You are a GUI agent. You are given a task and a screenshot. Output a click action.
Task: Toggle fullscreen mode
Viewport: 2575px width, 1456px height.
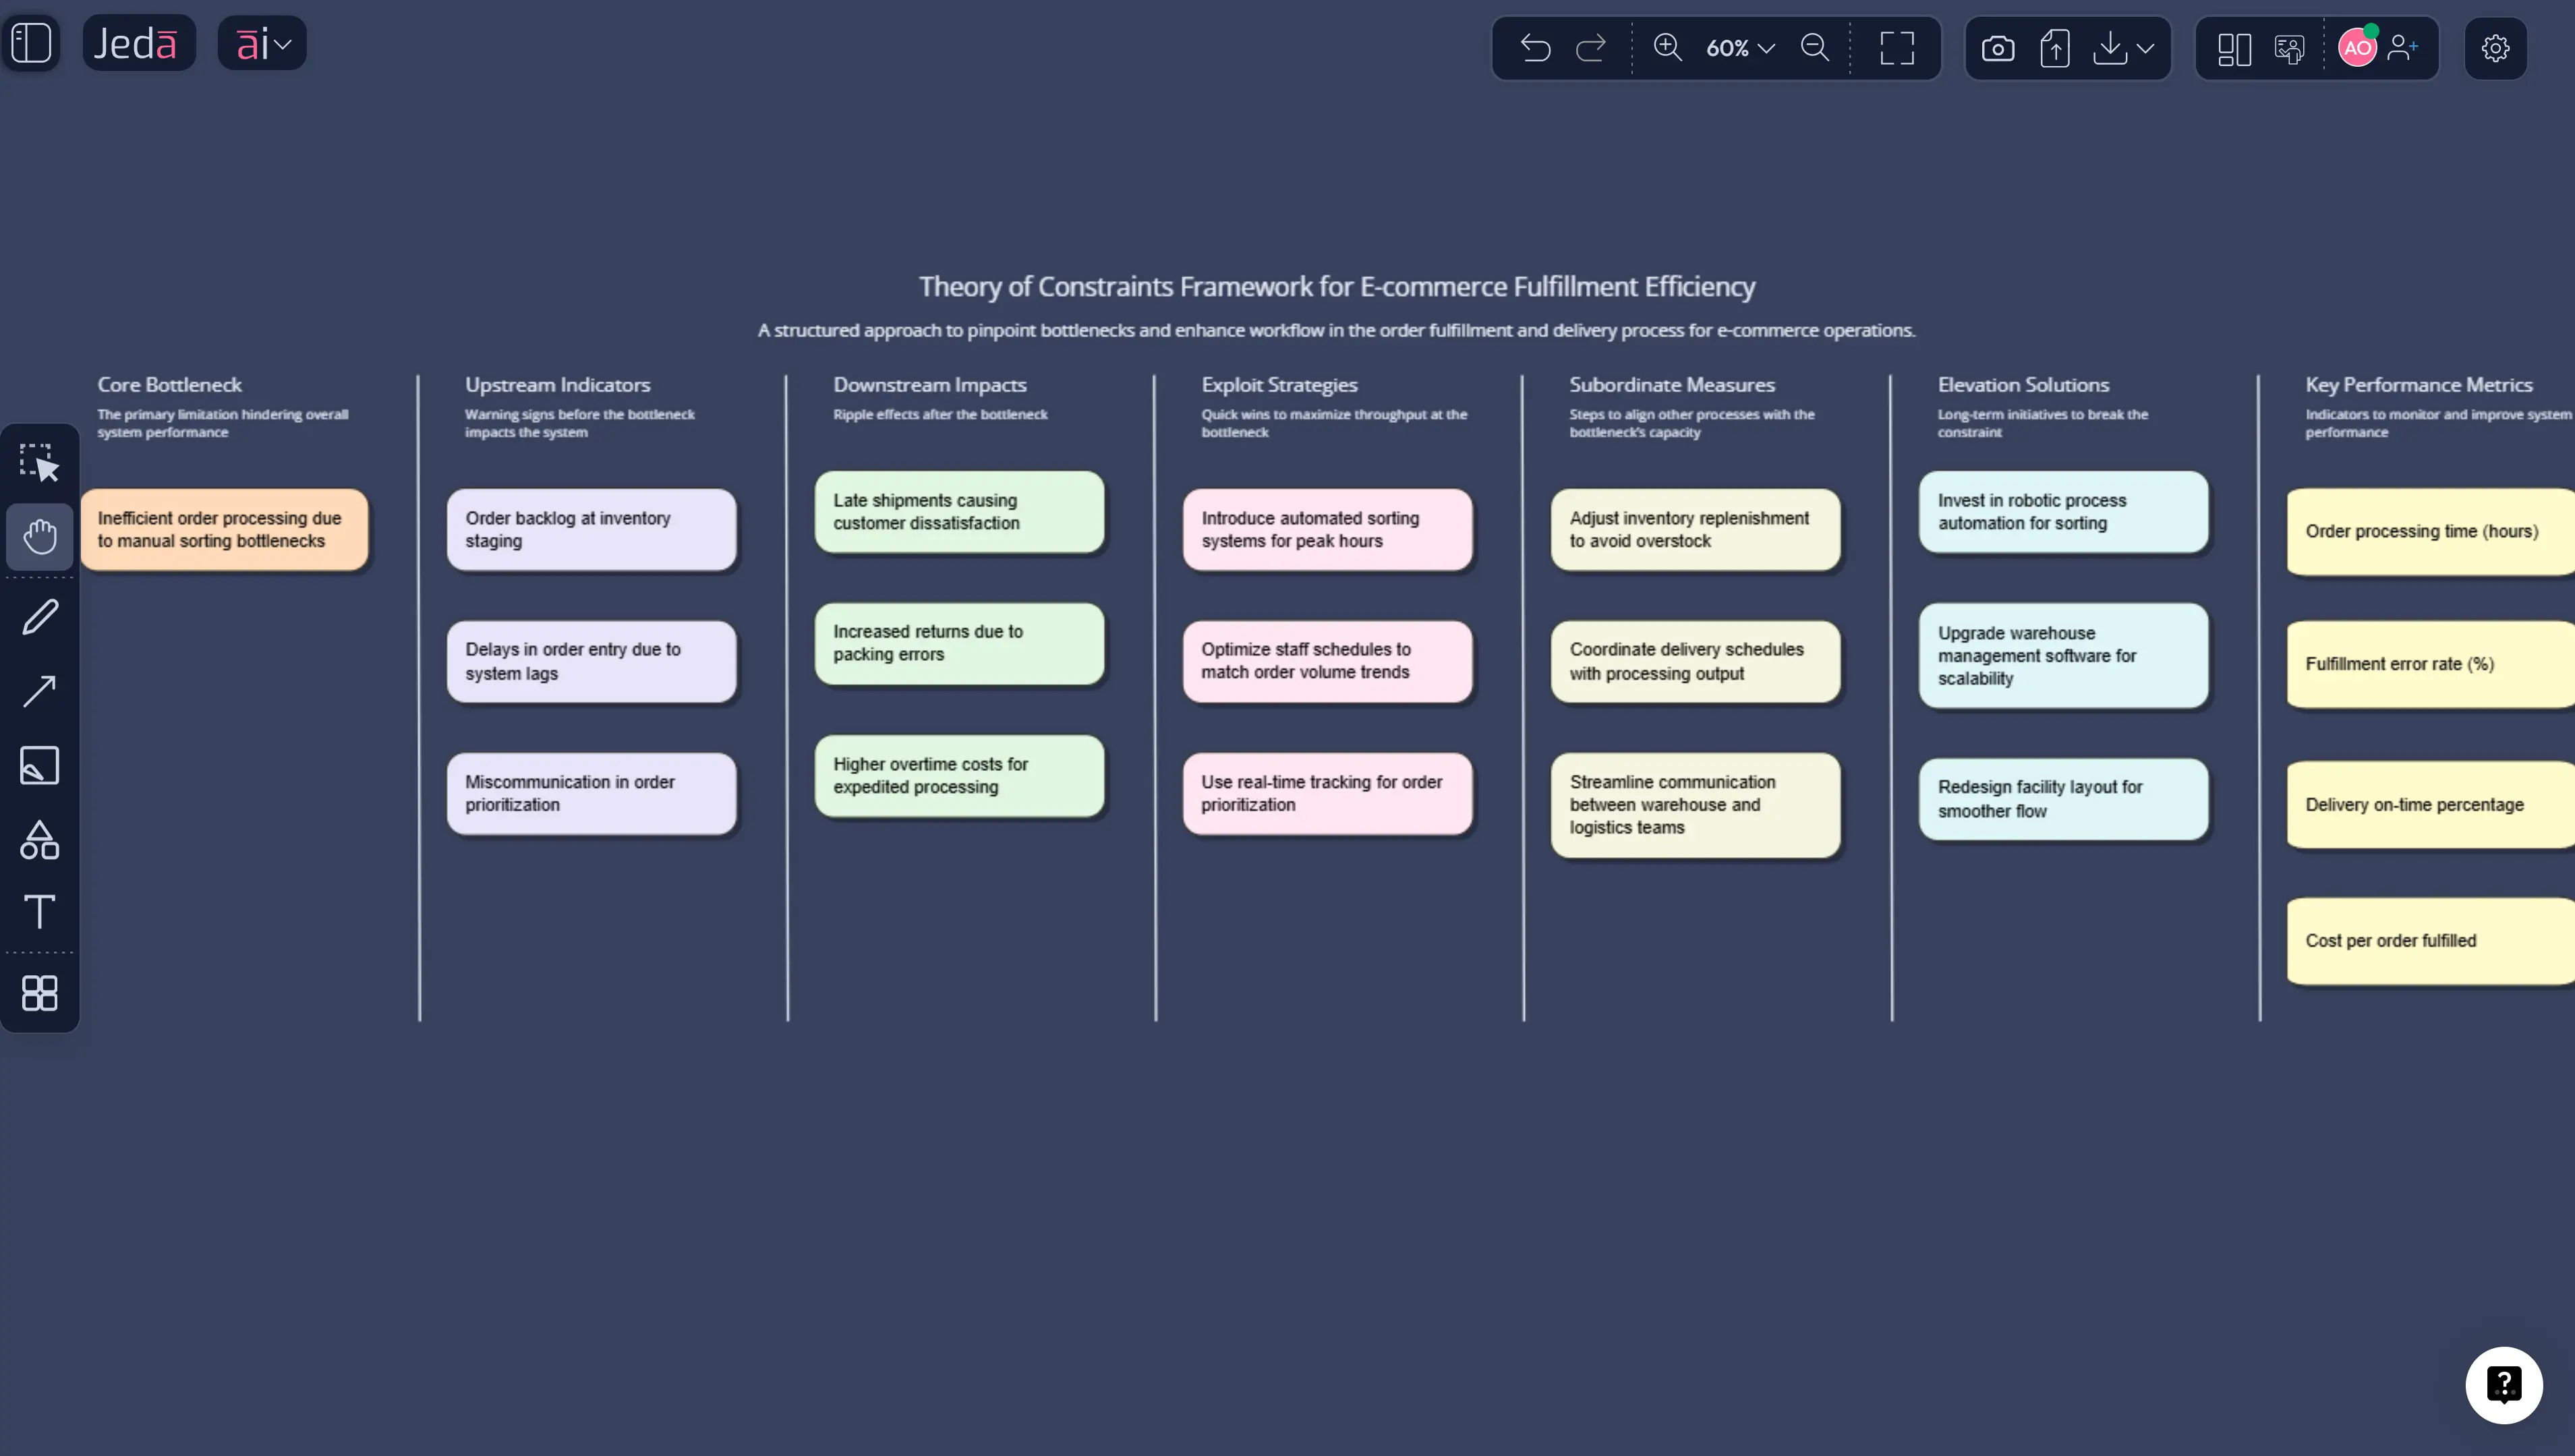(1896, 48)
